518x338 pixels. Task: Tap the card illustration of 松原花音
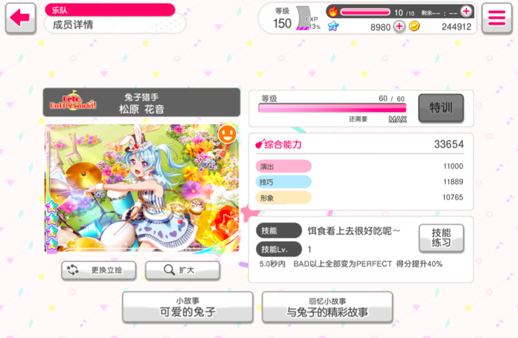point(142,188)
